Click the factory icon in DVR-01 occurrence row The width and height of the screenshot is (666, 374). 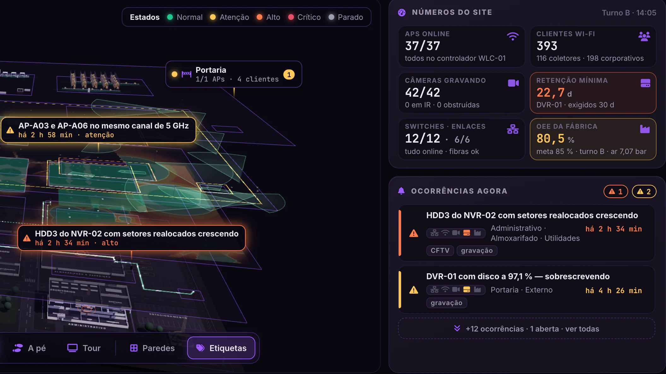click(477, 290)
